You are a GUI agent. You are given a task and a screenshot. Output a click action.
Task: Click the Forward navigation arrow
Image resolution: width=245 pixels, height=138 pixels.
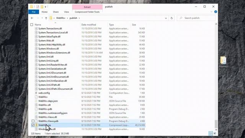pyautogui.click(x=38, y=18)
